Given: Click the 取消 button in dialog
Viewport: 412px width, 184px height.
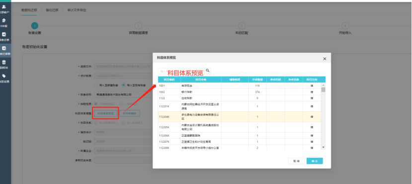Looking at the screenshot, I should click(296, 161).
